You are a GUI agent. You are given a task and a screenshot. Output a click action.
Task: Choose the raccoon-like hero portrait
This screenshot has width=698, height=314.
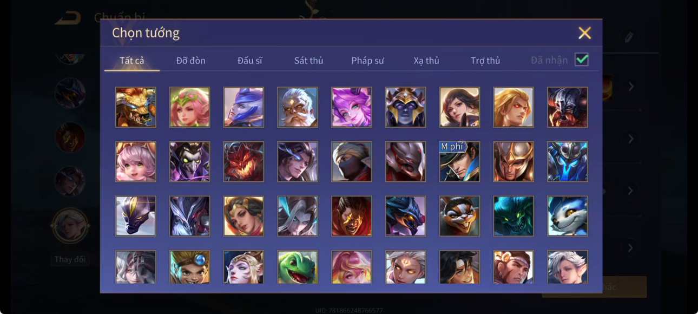pos(459,216)
